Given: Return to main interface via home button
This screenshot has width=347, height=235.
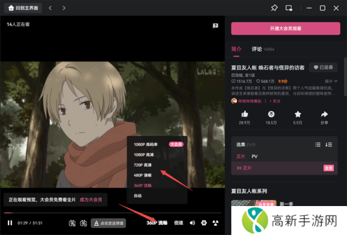Looking at the screenshot, I should [x=23, y=8].
